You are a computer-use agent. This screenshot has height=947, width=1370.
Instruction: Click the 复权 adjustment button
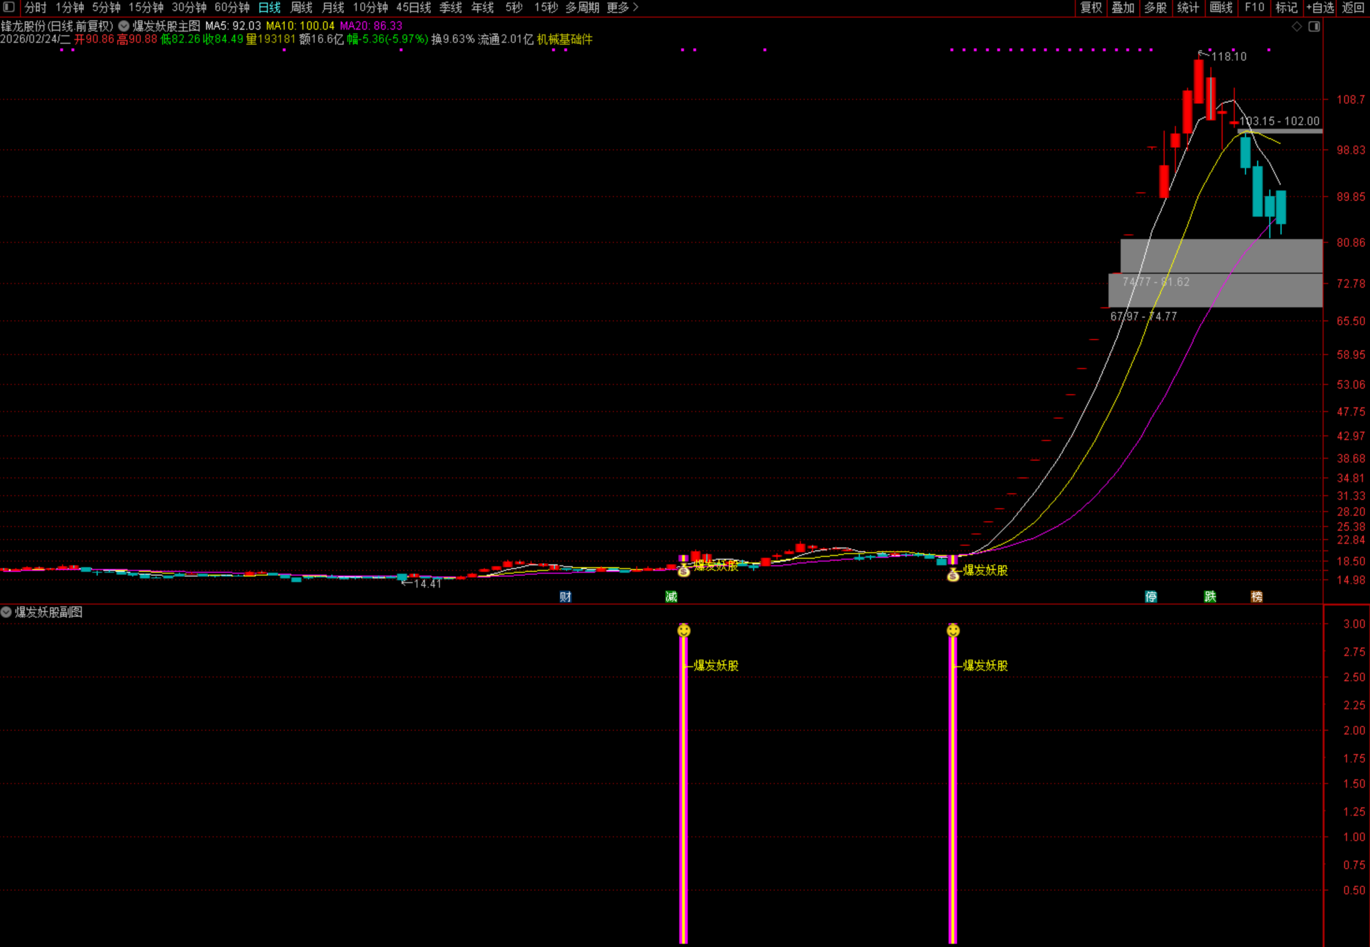[x=1091, y=7]
